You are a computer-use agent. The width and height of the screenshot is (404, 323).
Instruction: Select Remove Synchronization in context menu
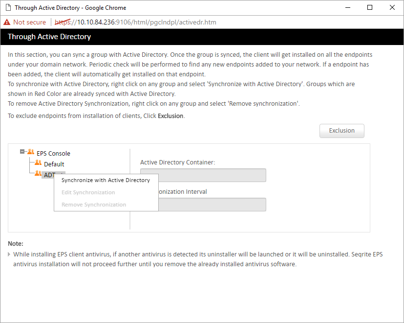pos(94,205)
